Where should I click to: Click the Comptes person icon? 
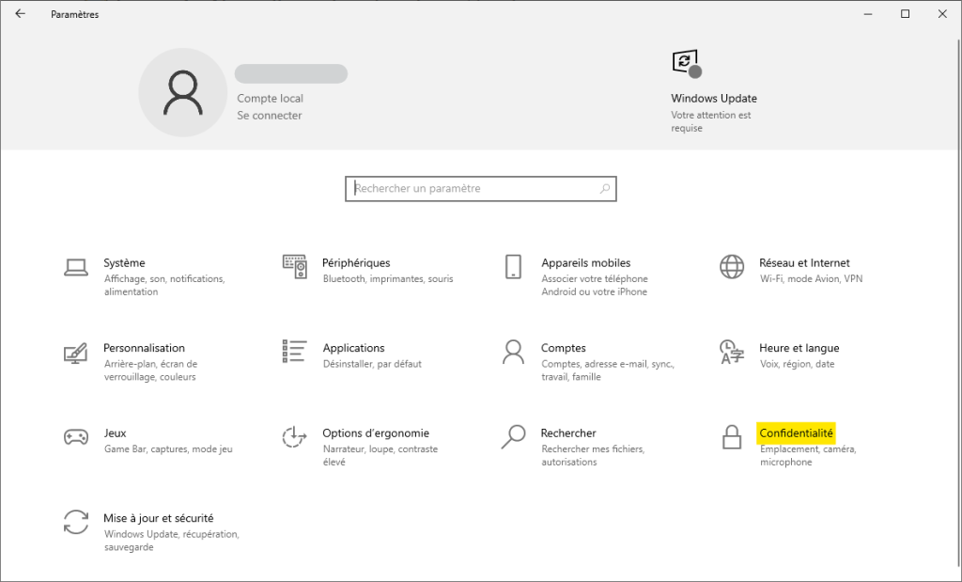coord(513,352)
